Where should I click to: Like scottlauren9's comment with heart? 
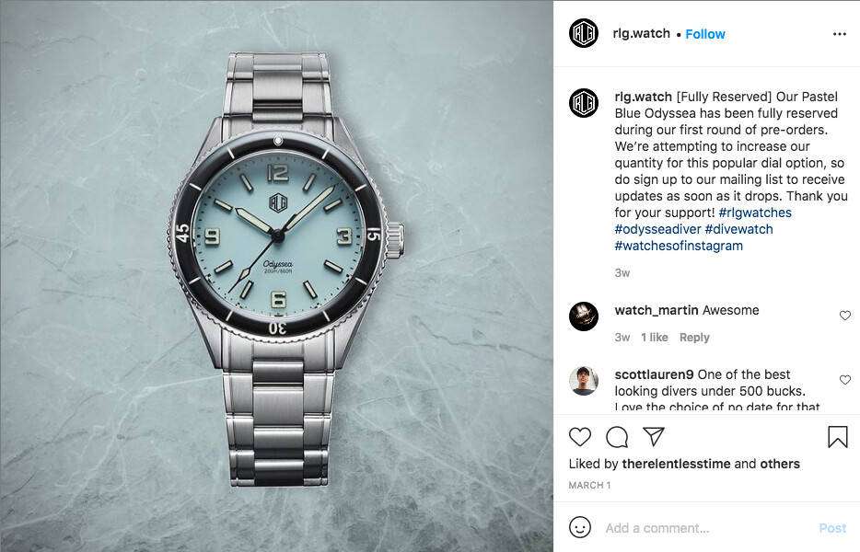coord(845,380)
